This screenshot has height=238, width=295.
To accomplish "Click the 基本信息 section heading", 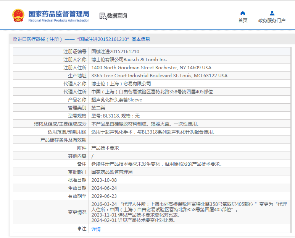I will click(x=141, y=39).
